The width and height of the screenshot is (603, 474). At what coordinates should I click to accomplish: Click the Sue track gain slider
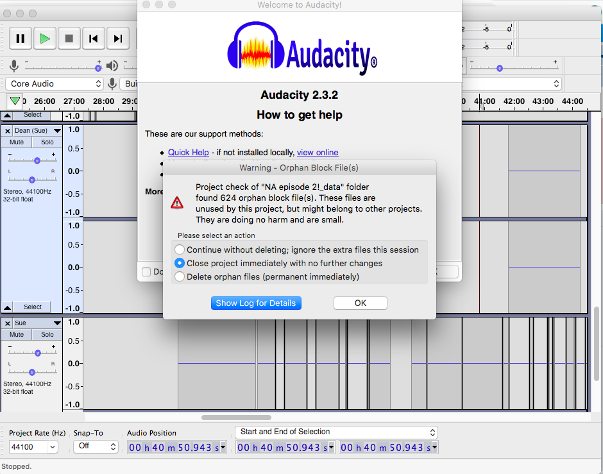(x=37, y=353)
